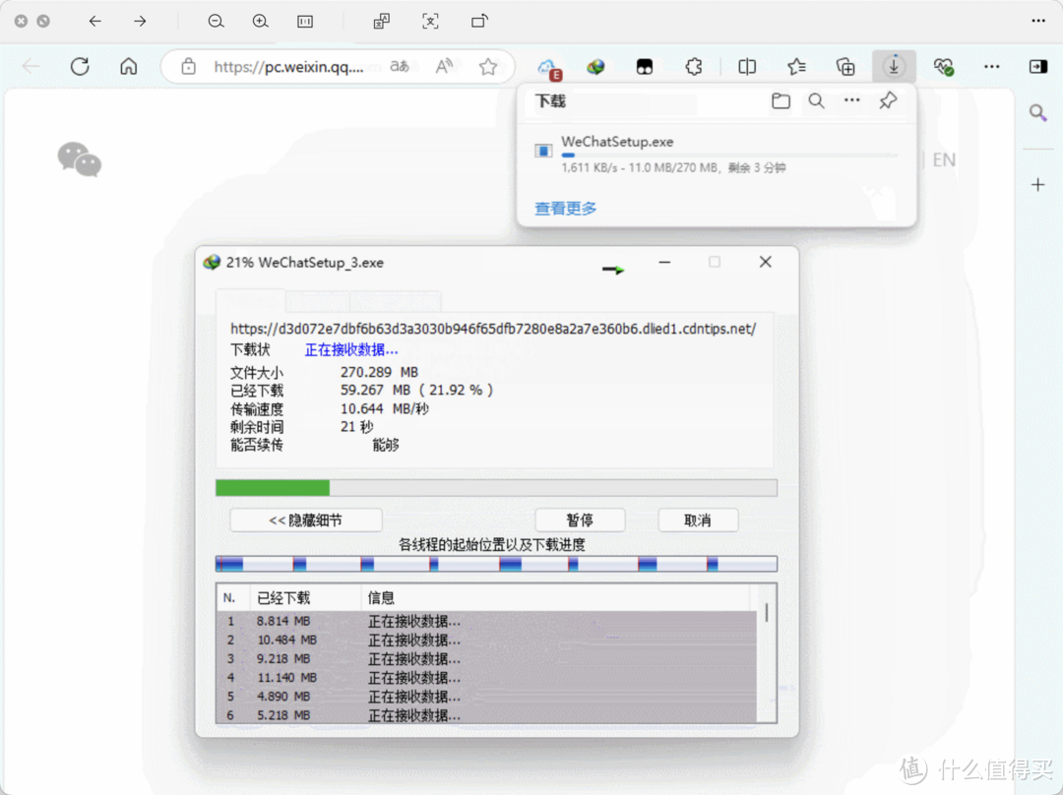The image size is (1063, 795).
Task: Open Edge settings and more menu
Action: (x=992, y=67)
